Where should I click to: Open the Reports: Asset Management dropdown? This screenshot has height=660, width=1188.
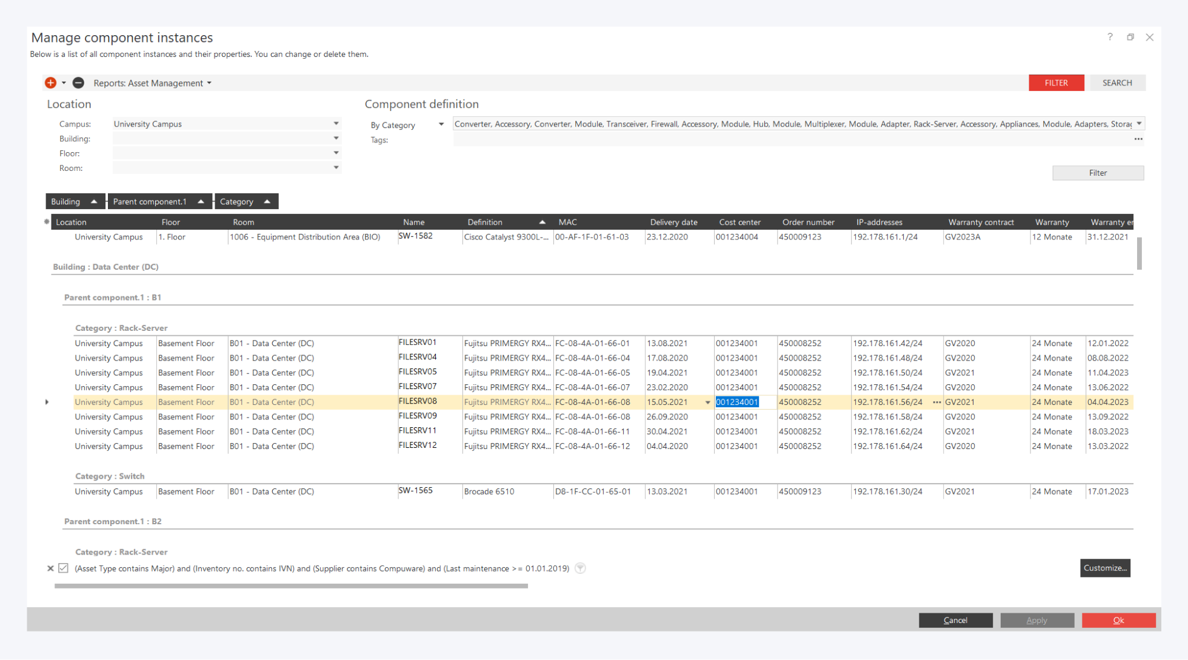click(152, 83)
